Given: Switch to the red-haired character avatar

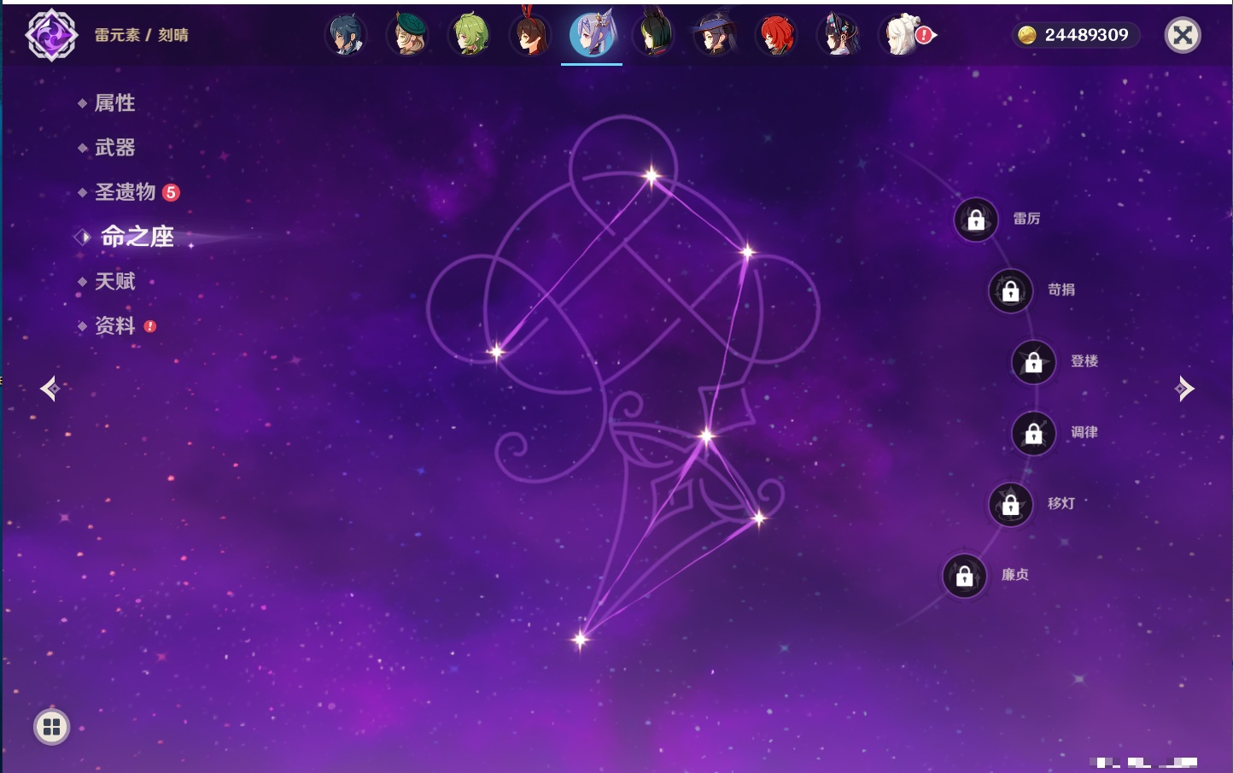Looking at the screenshot, I should click(x=776, y=35).
